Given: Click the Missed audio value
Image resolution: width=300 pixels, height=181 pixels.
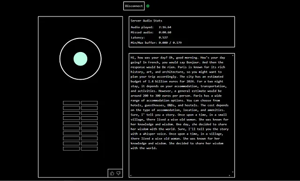Looking at the screenshot, I should coord(165,32).
